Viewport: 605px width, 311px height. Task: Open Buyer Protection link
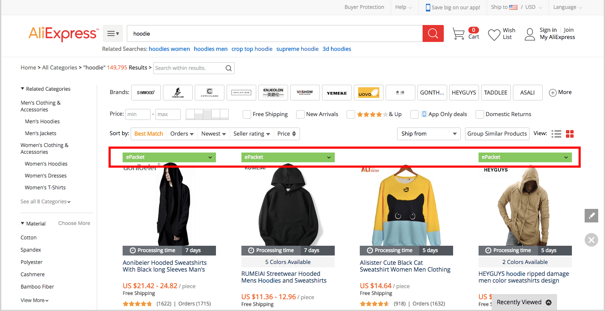click(x=364, y=7)
